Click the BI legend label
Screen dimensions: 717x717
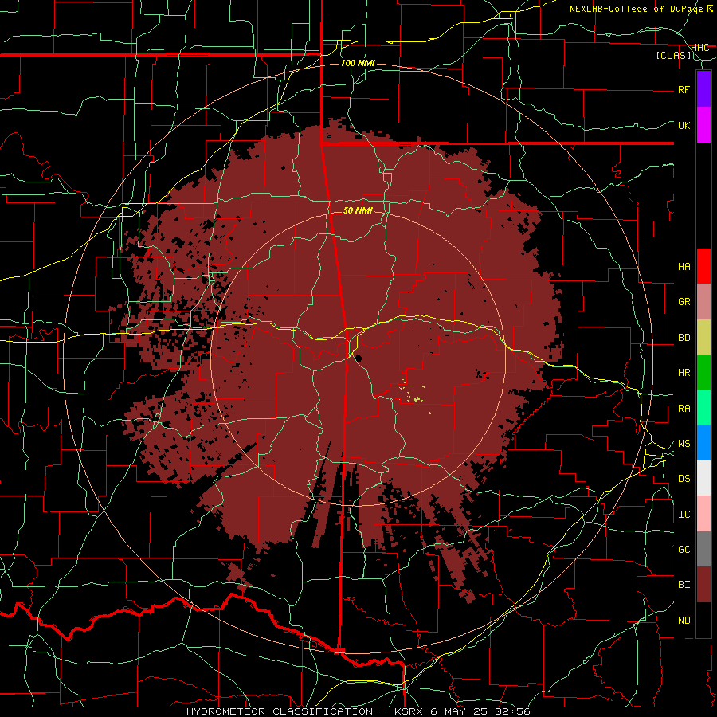684,585
